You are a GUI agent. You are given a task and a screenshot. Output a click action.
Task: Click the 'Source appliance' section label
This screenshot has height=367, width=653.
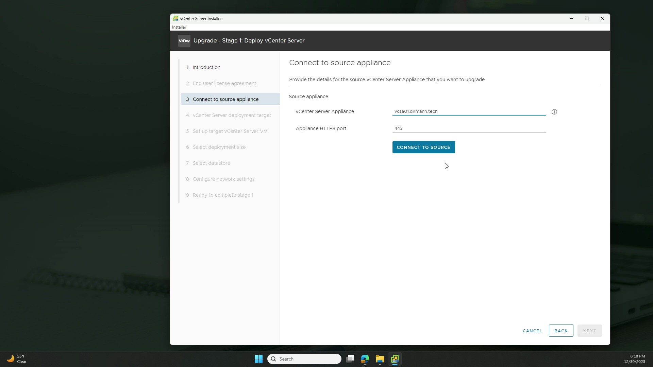pyautogui.click(x=308, y=97)
